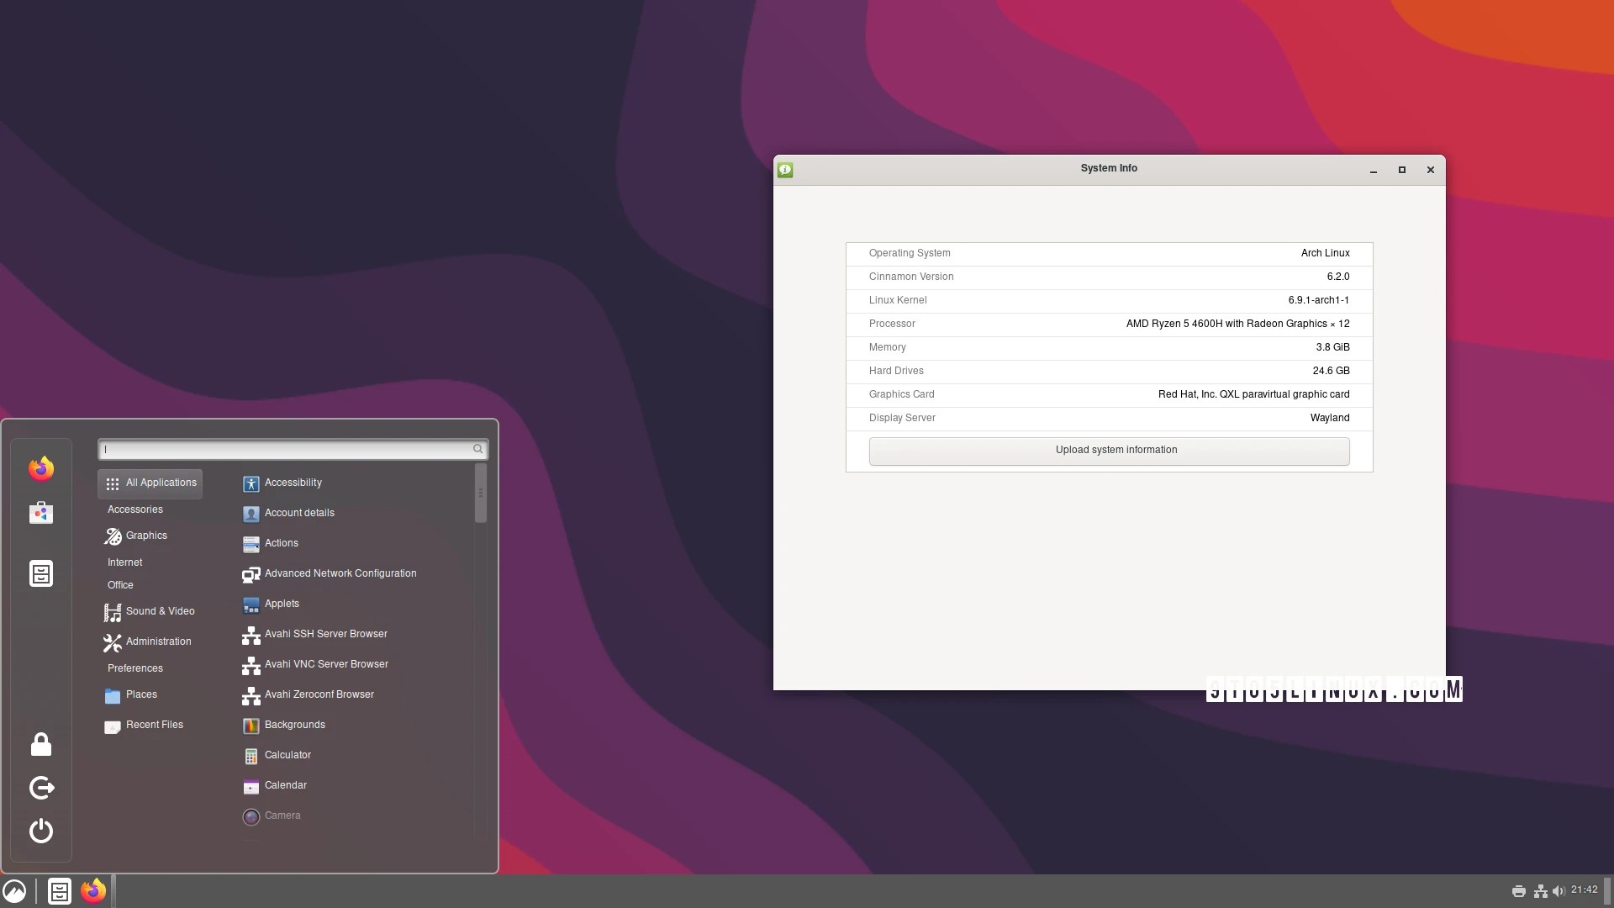Screen dimensions: 1614x908
Task: Log out via the sidebar logout icon
Action: click(x=40, y=788)
